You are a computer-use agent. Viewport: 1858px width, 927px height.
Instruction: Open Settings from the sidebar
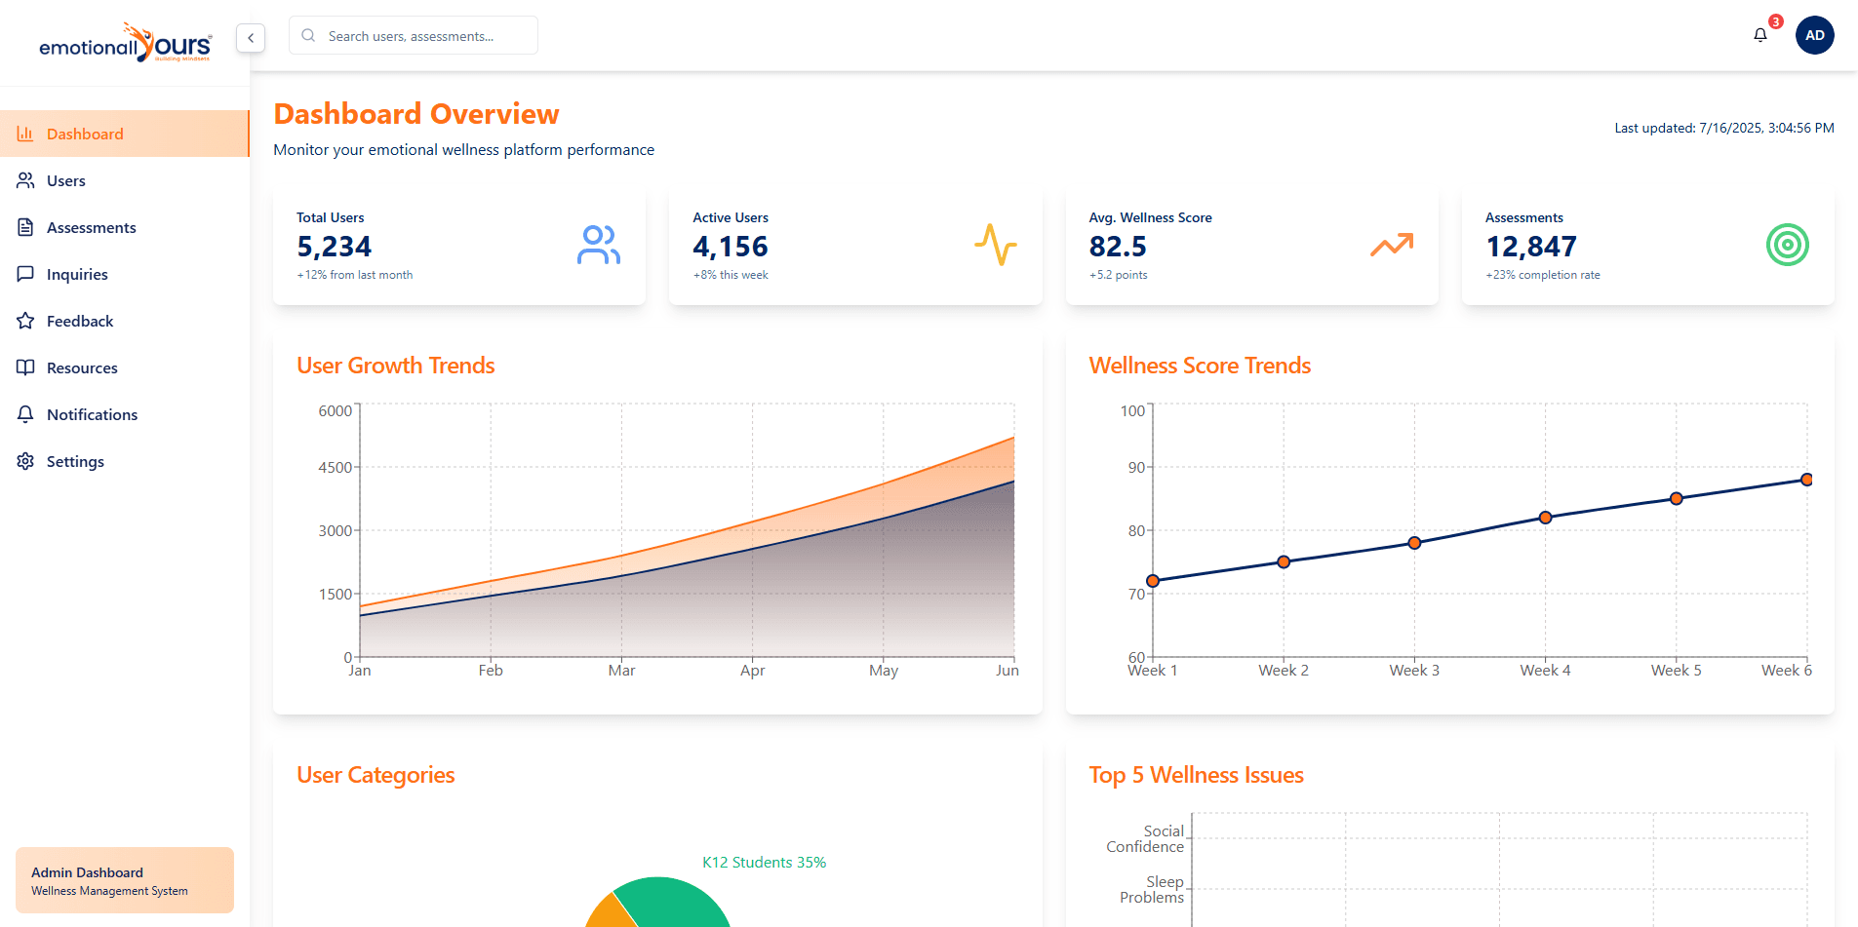pyautogui.click(x=75, y=461)
